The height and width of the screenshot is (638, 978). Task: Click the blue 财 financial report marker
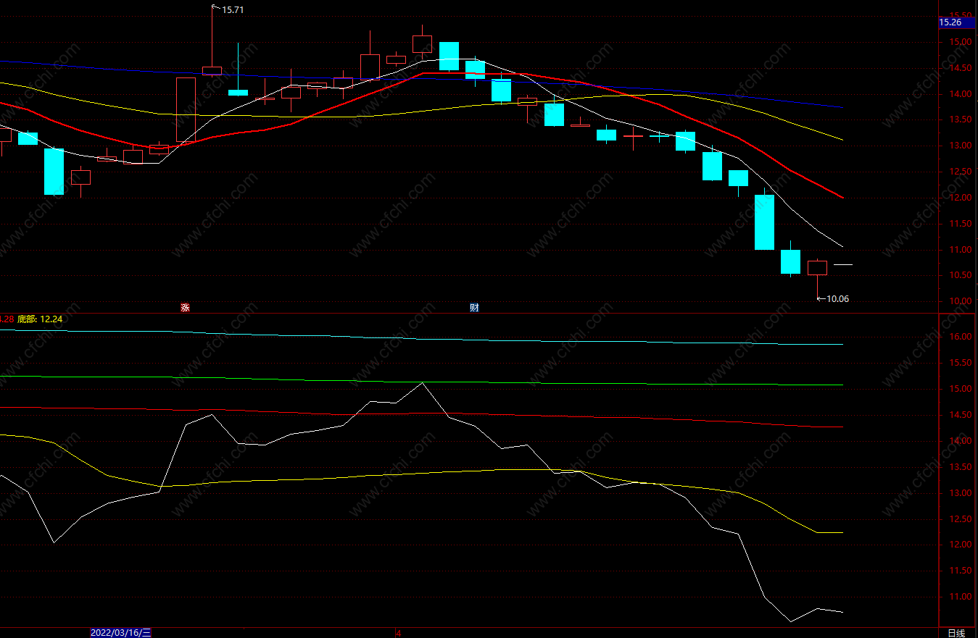tap(474, 308)
